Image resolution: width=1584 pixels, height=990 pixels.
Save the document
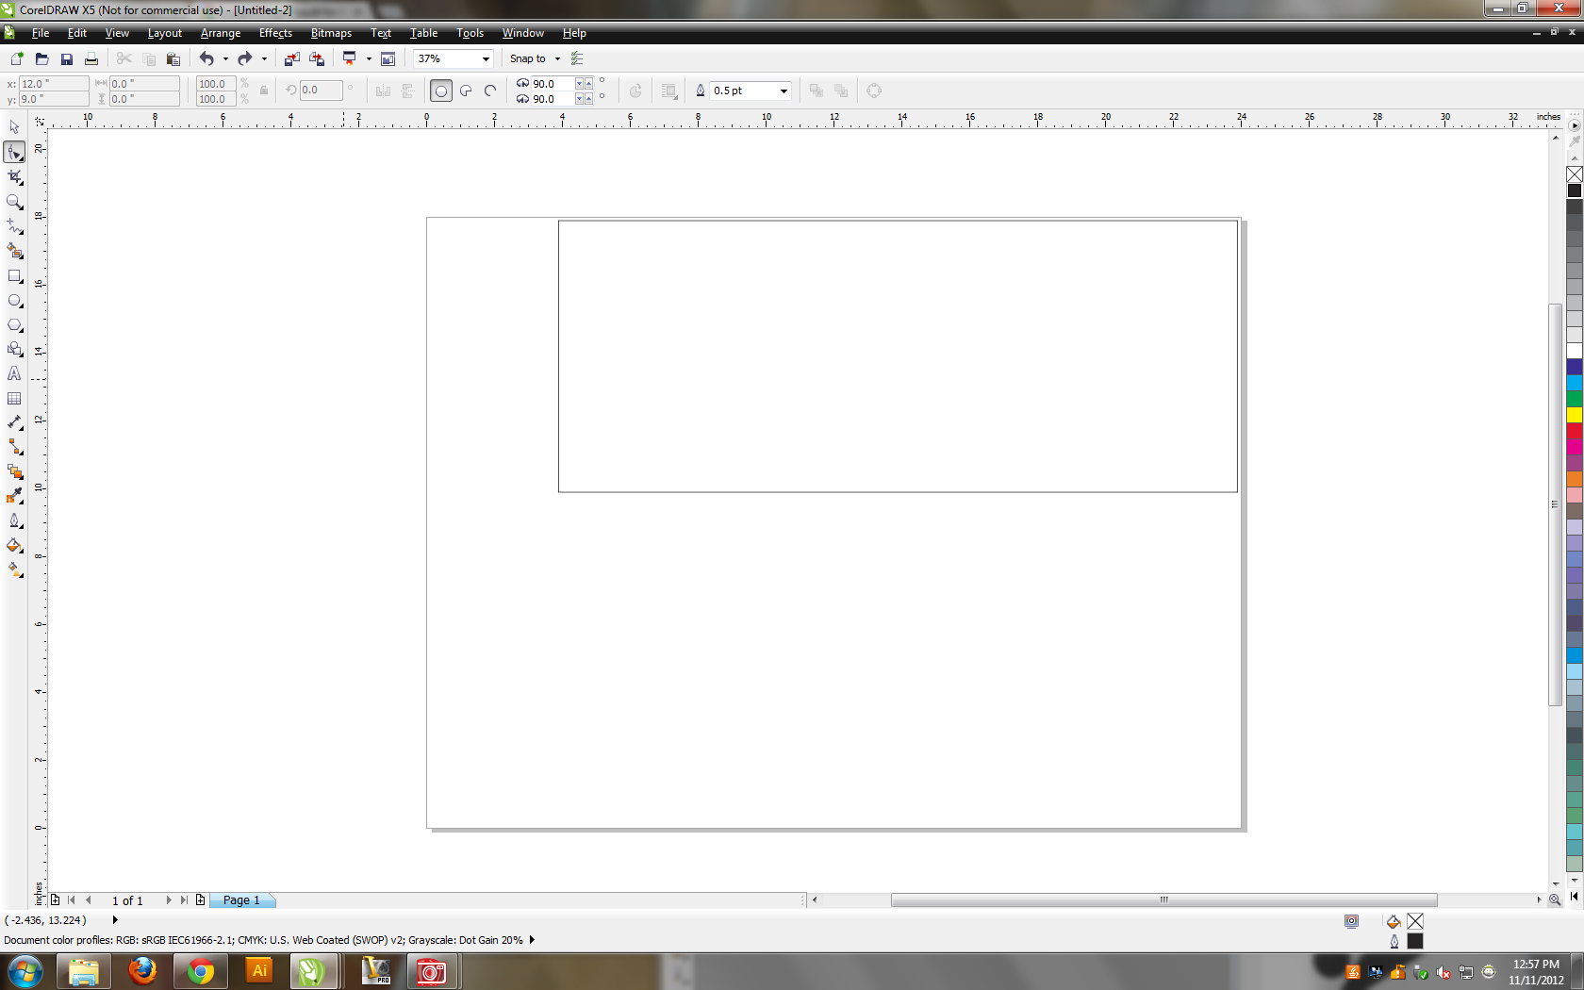click(x=66, y=58)
